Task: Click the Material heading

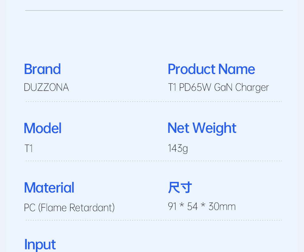Action: 49,187
